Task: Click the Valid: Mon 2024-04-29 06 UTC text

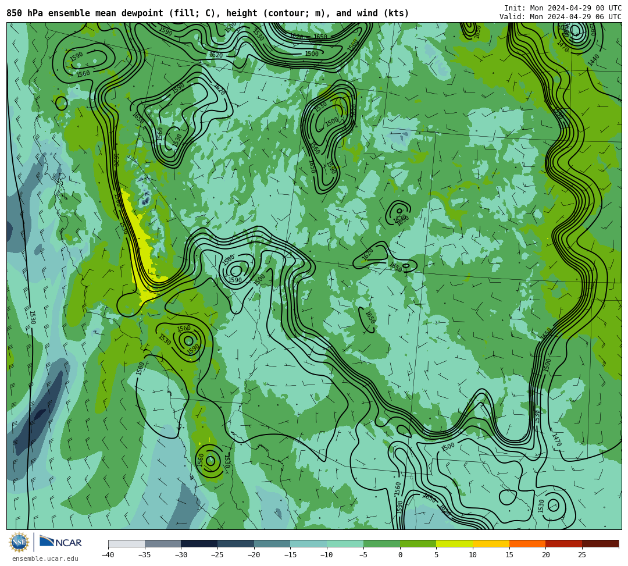Action: [x=561, y=17]
